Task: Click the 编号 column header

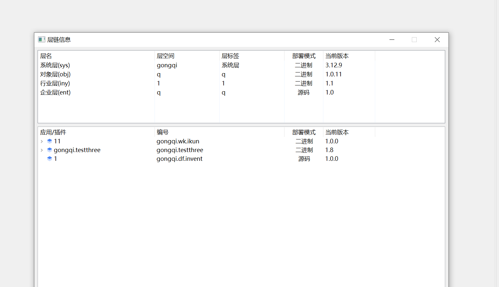Action: tap(163, 132)
